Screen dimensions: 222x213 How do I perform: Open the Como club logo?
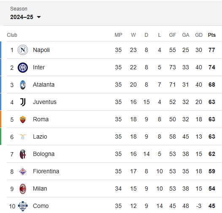click(x=23, y=206)
